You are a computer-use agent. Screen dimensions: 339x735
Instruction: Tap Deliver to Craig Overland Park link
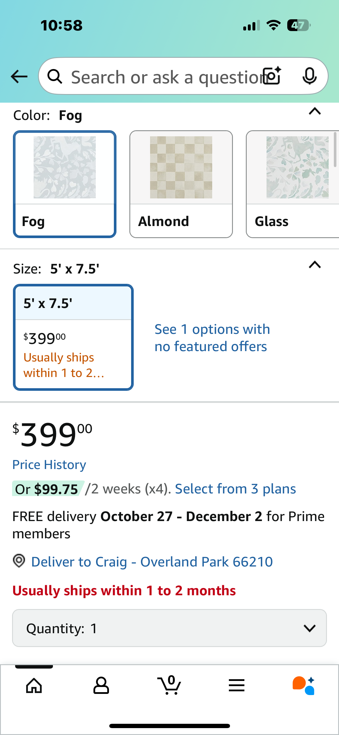(152, 562)
